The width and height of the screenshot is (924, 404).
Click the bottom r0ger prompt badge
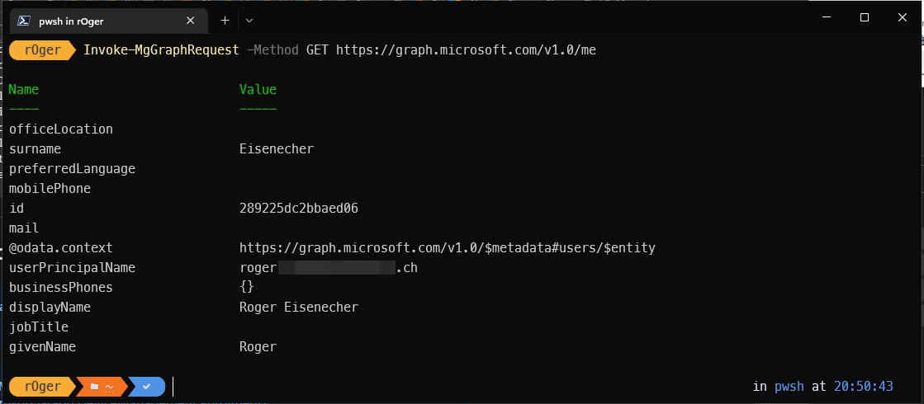[x=43, y=386]
